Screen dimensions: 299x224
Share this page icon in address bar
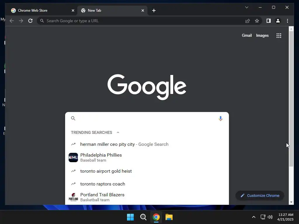pyautogui.click(x=248, y=21)
